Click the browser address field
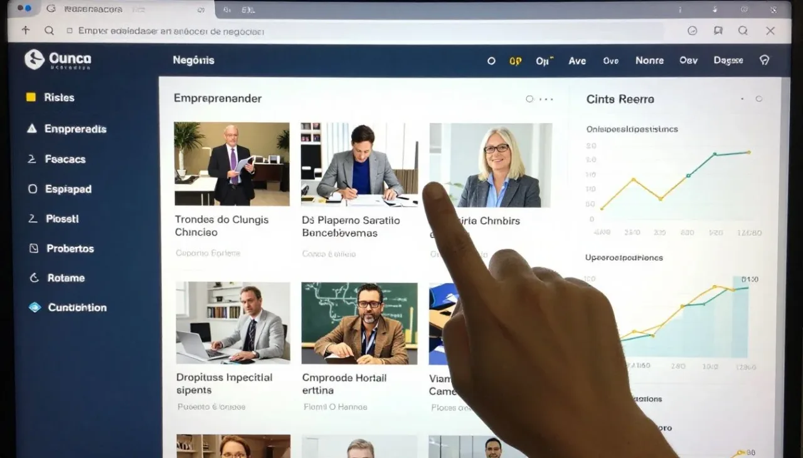Screen dimensions: 803x458 click(x=364, y=31)
